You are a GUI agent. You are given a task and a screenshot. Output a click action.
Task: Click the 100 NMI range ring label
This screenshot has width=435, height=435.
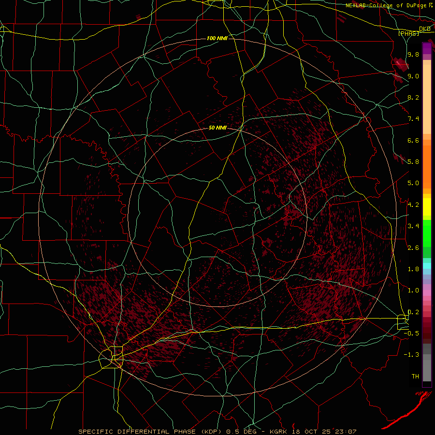click(x=217, y=38)
